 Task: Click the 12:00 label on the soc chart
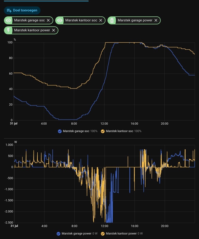click(104, 124)
